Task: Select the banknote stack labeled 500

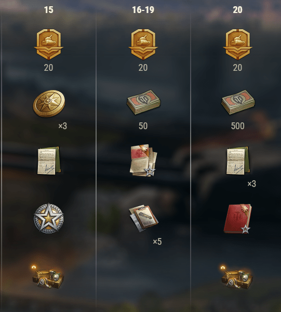Action: pyautogui.click(x=238, y=102)
